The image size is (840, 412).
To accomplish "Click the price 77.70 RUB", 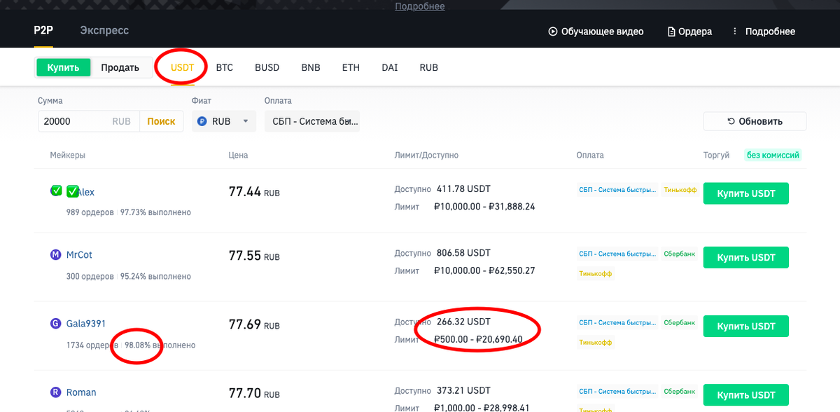I will pos(254,393).
